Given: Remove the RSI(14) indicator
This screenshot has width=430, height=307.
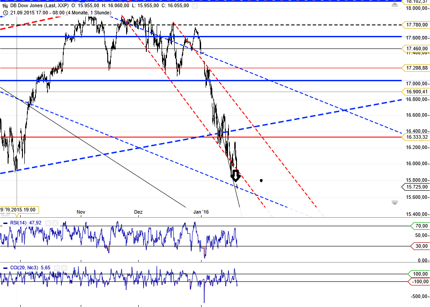Looking at the screenshot, I should click(x=54, y=223).
